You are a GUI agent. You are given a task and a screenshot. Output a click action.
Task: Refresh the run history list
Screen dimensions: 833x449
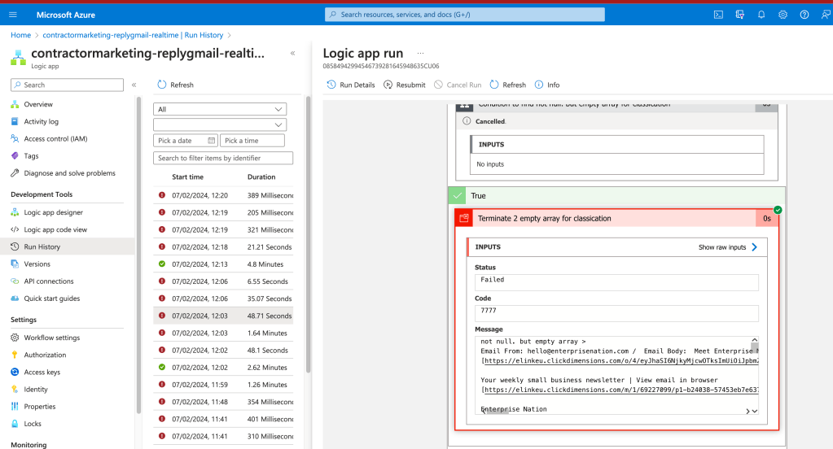click(x=175, y=85)
